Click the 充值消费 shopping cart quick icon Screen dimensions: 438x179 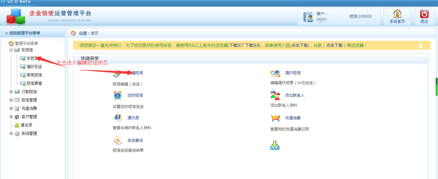point(275,118)
